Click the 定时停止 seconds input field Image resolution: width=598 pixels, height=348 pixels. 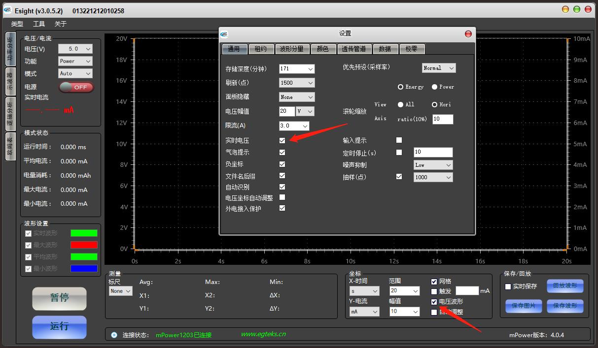coord(433,152)
